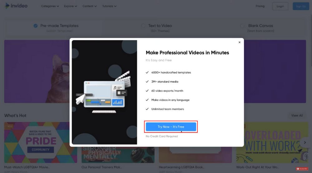
Task: Select the Pre-made Templates option
Action: 56,28
